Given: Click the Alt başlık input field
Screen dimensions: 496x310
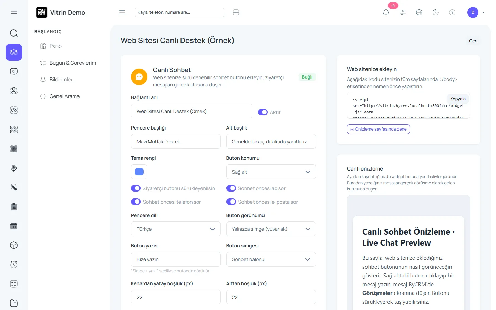Looking at the screenshot, I should point(271,142).
